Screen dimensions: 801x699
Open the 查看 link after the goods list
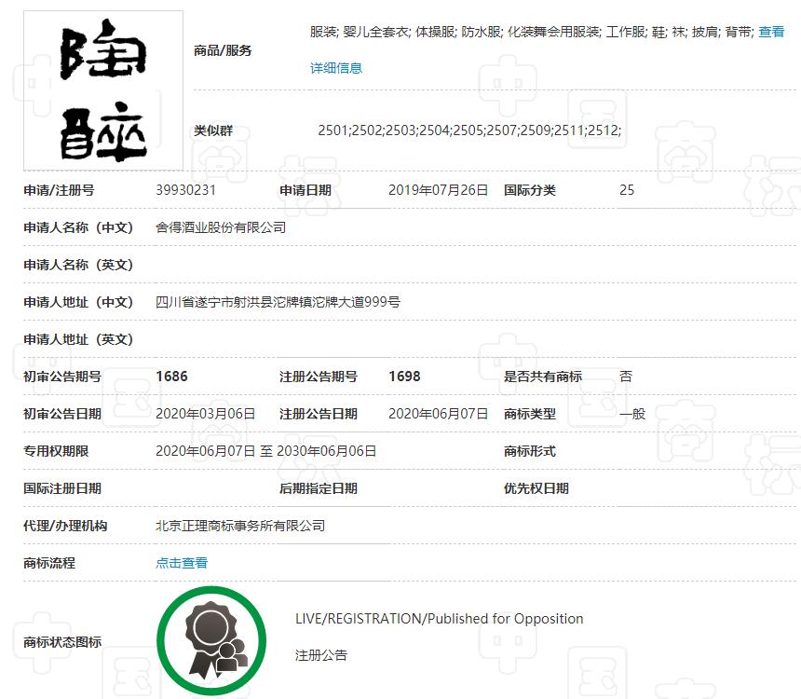[x=776, y=32]
